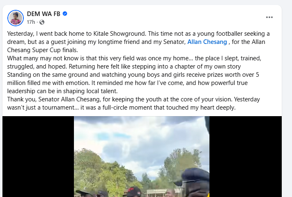Click the Public audience globe icon
The height and width of the screenshot is (197, 292).
click(41, 22)
